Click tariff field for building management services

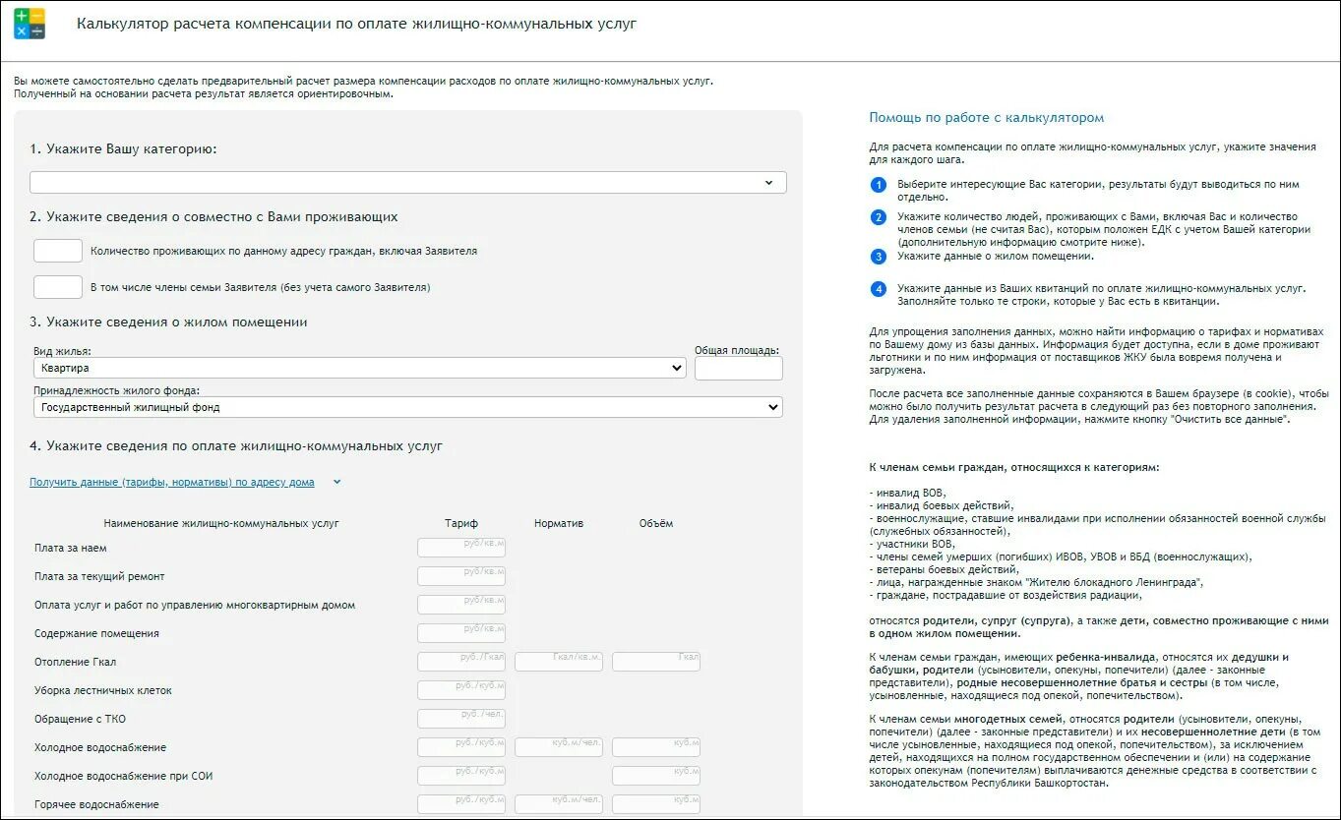pyautogui.click(x=461, y=605)
